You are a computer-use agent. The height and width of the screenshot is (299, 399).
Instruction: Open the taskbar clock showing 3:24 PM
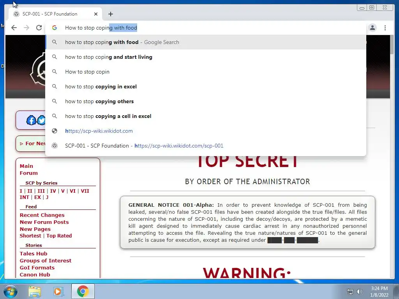pyautogui.click(x=379, y=292)
